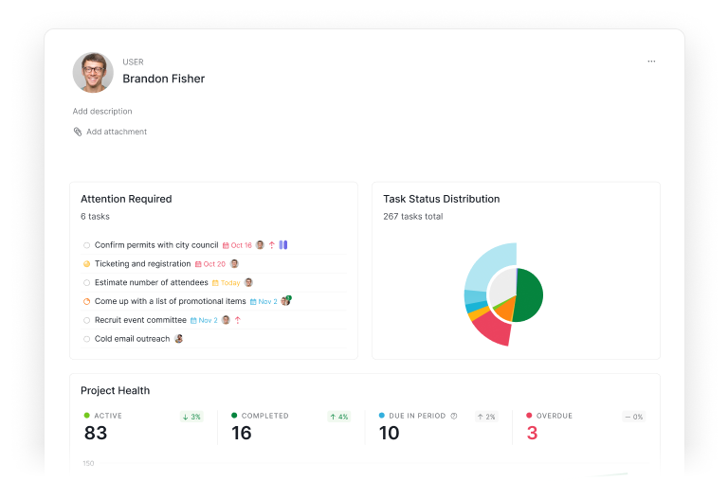The height and width of the screenshot is (481, 728).
Task: Click the Due in Period 2% badge
Action: click(486, 417)
